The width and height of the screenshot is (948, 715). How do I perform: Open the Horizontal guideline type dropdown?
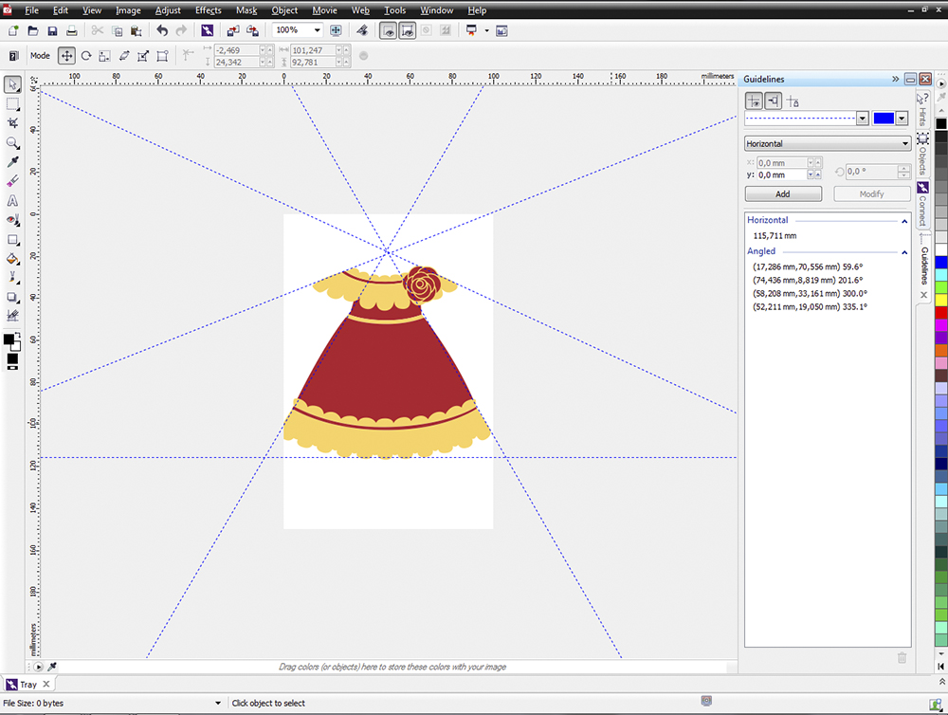click(x=828, y=144)
